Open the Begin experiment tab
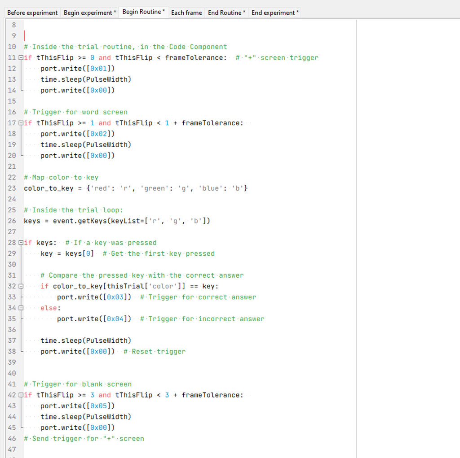The width and height of the screenshot is (460, 458). tap(89, 12)
